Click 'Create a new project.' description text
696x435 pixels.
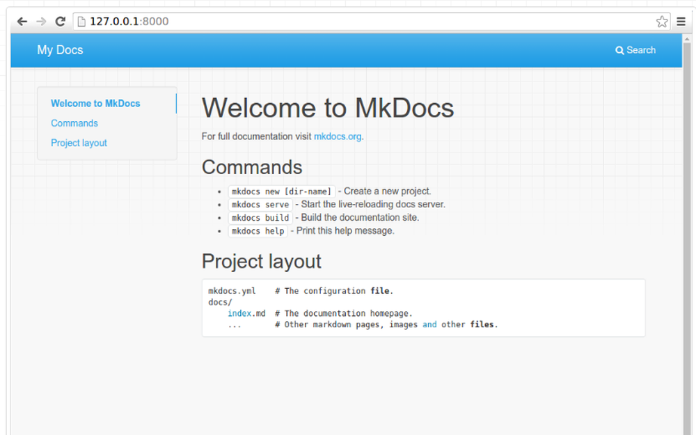click(387, 191)
